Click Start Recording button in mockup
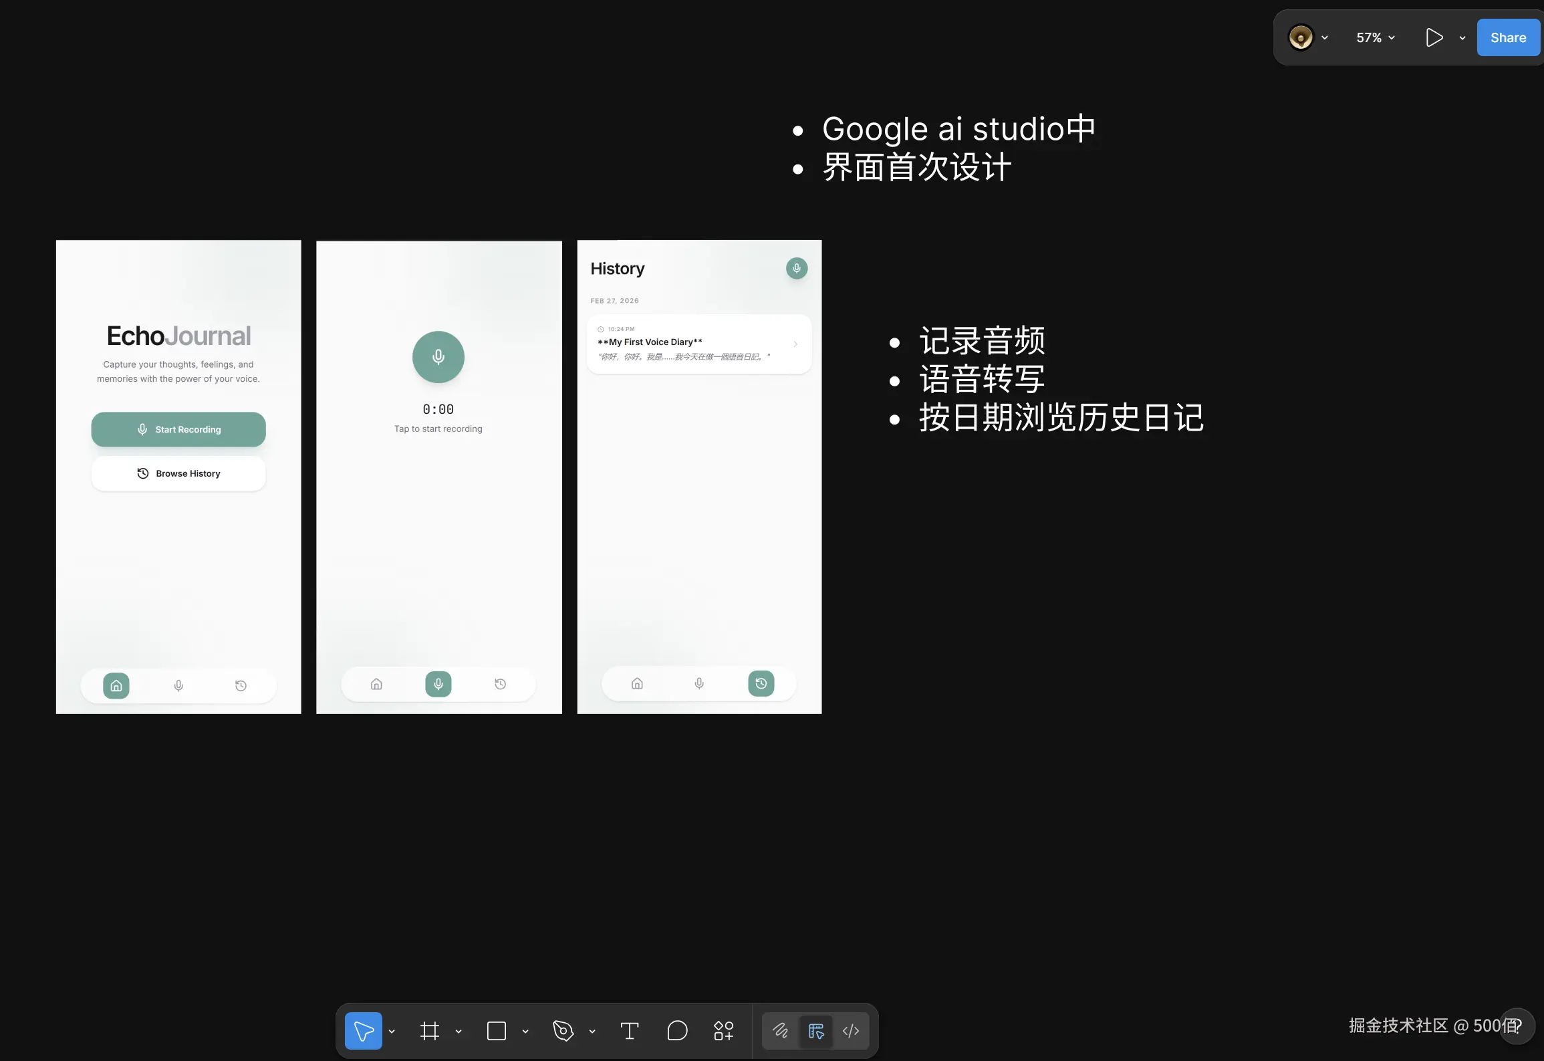The image size is (1544, 1061). tap(178, 429)
